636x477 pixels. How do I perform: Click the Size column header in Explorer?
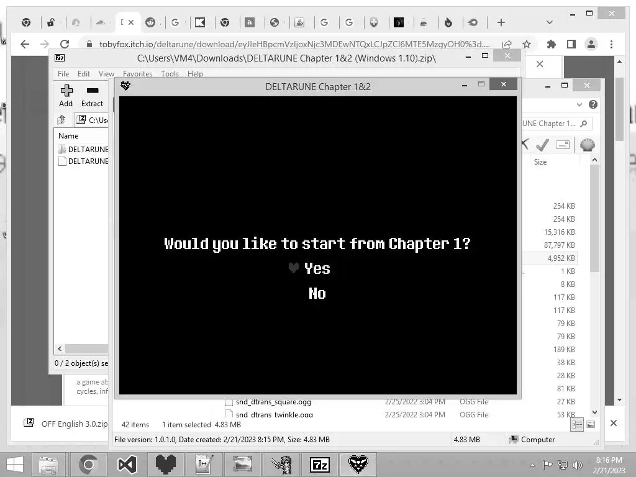pyautogui.click(x=540, y=162)
